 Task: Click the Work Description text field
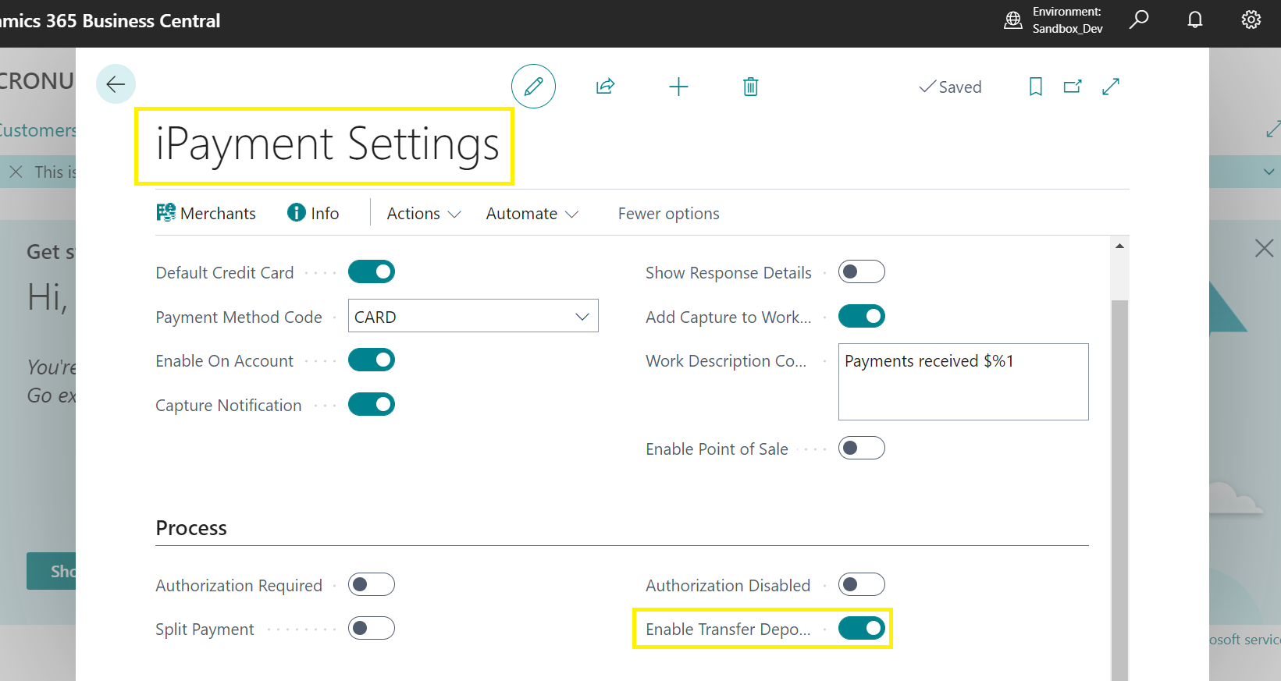point(963,382)
